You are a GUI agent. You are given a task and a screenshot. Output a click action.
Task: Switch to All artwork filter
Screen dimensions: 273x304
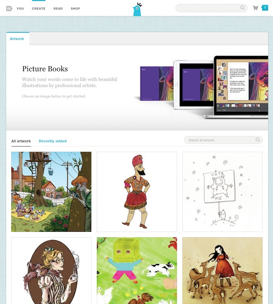(x=21, y=141)
